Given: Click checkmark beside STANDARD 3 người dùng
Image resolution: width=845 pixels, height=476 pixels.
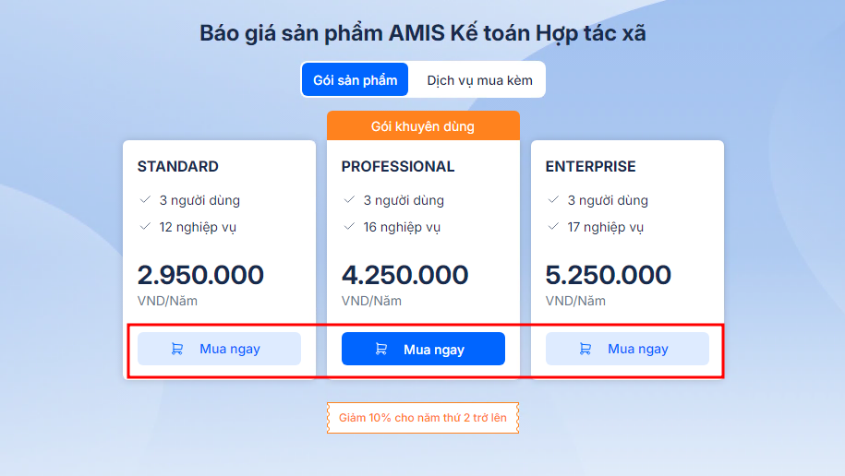Looking at the screenshot, I should tap(145, 200).
